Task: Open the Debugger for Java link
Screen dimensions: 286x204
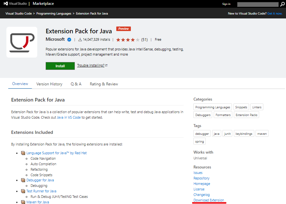Action: (40, 180)
